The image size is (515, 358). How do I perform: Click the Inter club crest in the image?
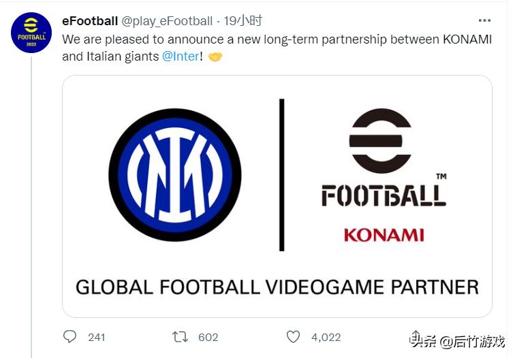point(175,175)
